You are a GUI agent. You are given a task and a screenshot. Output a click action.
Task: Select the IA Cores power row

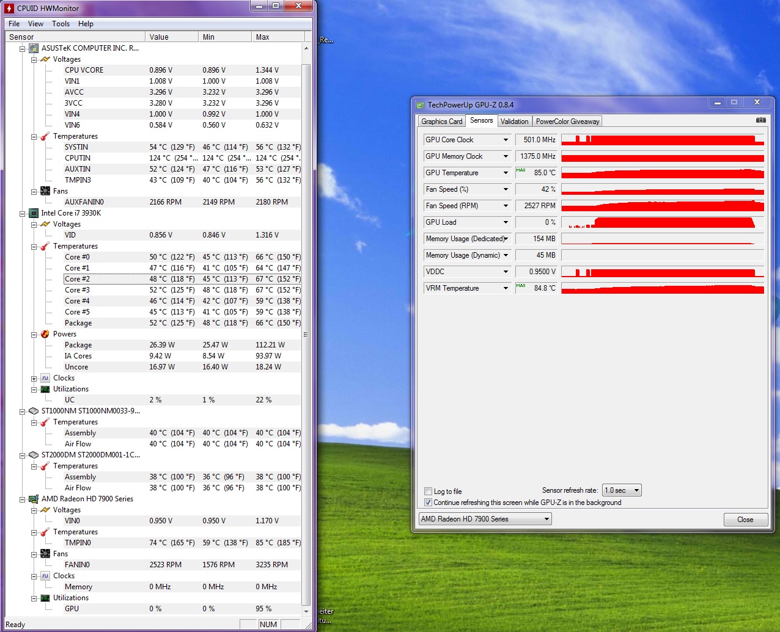pos(182,356)
